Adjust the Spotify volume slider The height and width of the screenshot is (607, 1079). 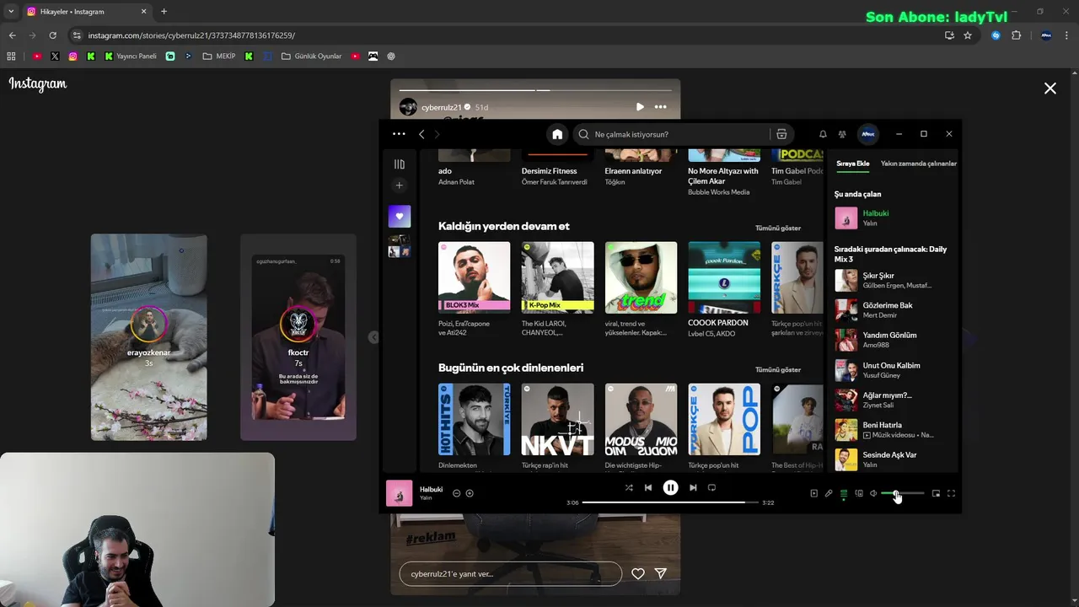[903, 493]
